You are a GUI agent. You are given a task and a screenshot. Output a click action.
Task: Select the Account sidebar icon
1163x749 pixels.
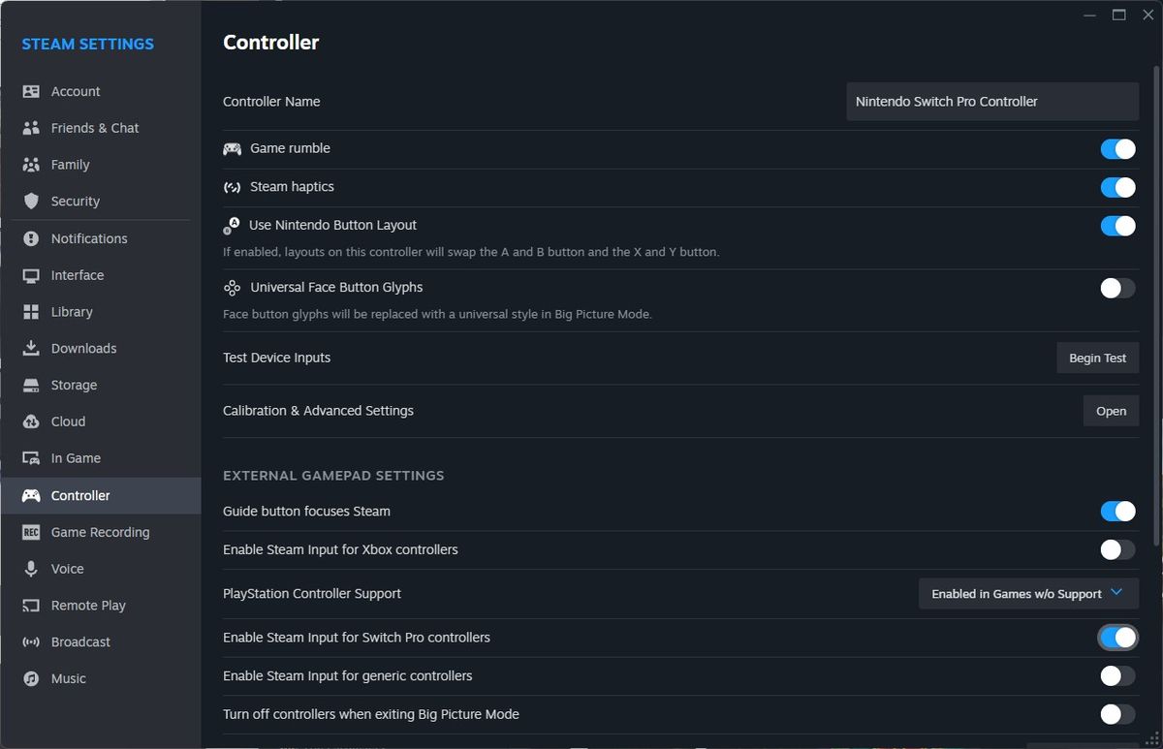tap(32, 91)
